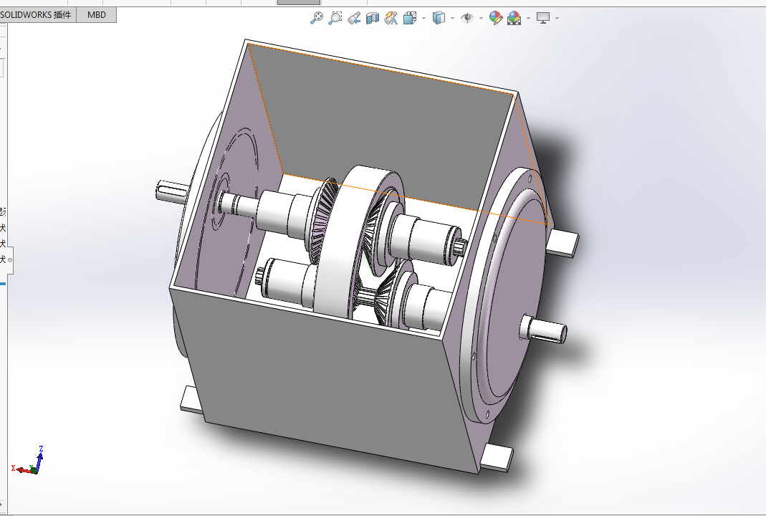Switch to the MBD tab
The image size is (766, 516).
coord(97,14)
